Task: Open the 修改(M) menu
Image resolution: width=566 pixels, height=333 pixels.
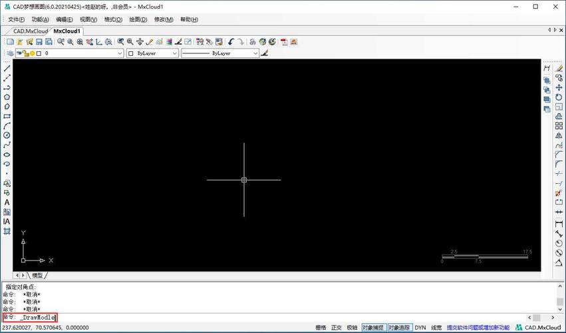Action: point(164,19)
